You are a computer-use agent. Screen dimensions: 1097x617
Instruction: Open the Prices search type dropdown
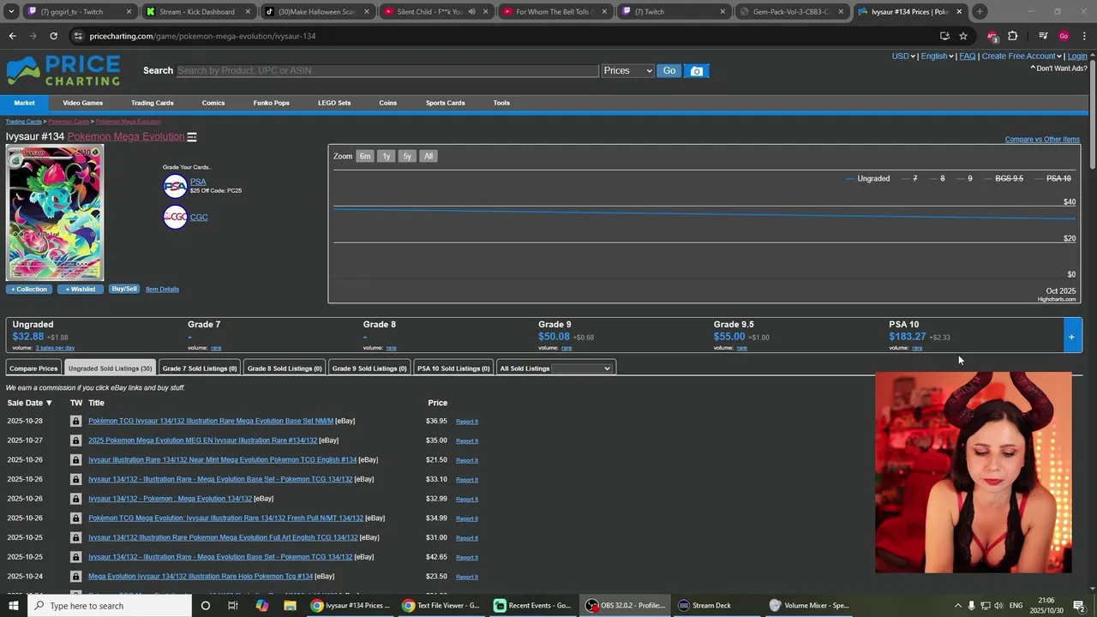tap(627, 71)
